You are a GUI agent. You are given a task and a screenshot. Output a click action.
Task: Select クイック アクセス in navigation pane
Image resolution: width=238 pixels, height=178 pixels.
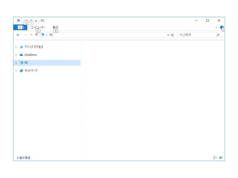click(x=34, y=47)
